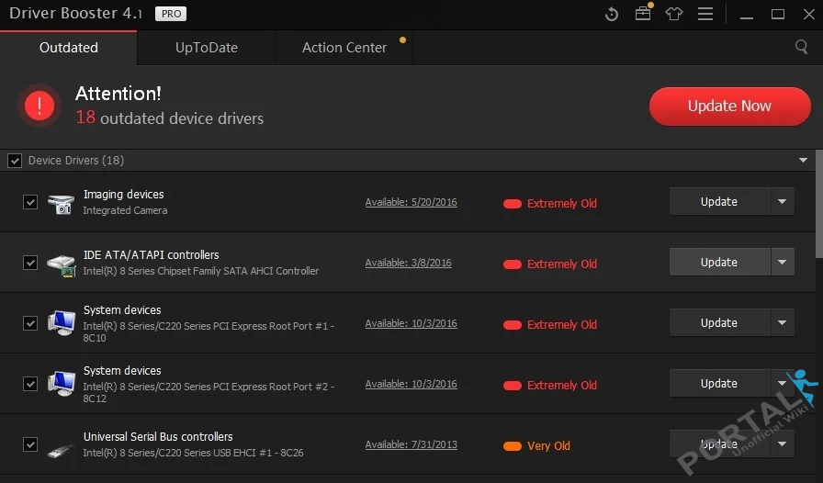Screen dimensions: 823x483
Task: Click the 'Imaging devices' row title
Action: pyautogui.click(x=123, y=195)
